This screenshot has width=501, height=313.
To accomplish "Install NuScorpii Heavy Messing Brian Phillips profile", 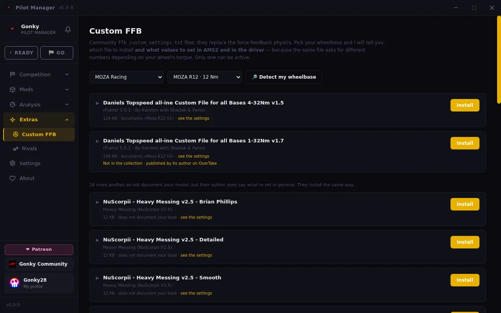I will click(x=465, y=204).
